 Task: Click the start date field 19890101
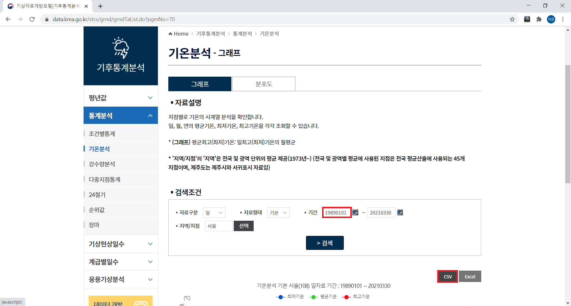pos(337,213)
